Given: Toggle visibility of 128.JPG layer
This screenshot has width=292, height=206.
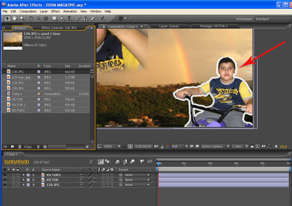Looking at the screenshot, I should (5, 185).
